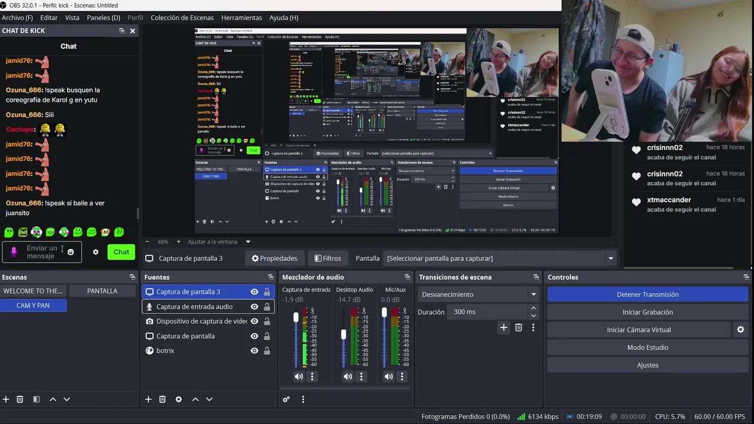Toggle lock on Captura de pantalla source

267,336
